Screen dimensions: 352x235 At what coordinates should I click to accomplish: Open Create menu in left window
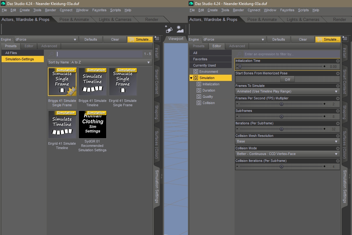[25, 10]
